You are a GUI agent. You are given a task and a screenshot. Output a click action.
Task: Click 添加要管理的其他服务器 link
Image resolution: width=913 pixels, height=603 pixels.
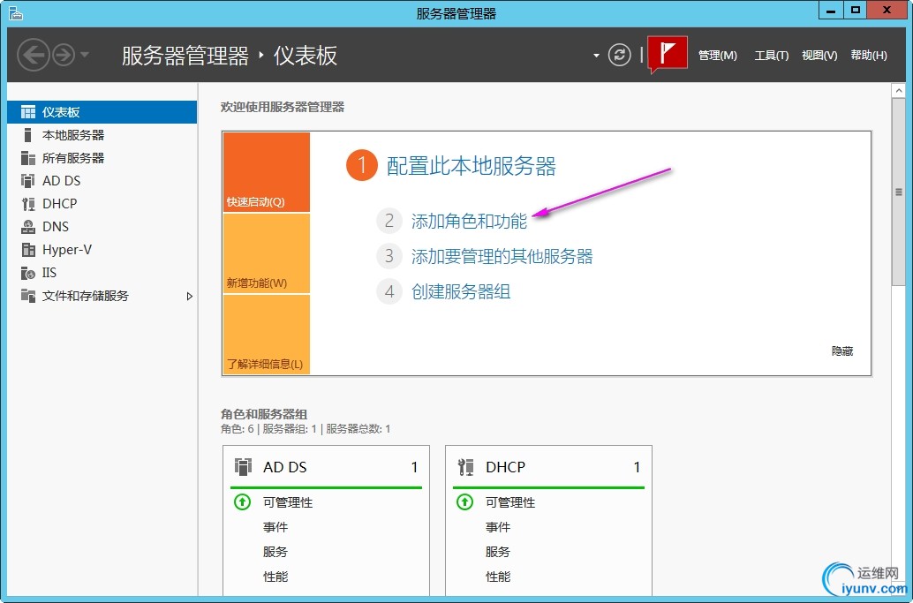point(502,256)
